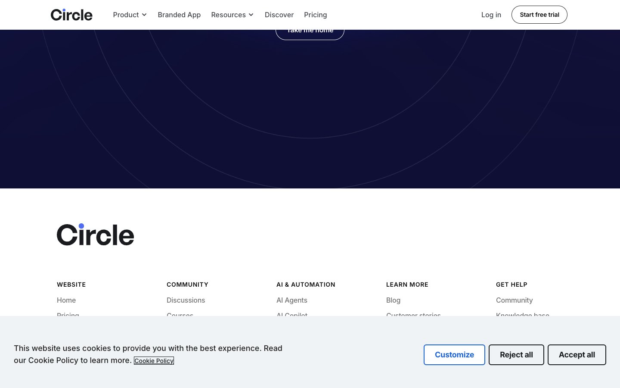The height and width of the screenshot is (388, 620).
Task: Click Community under Get Help
Action: click(x=514, y=300)
